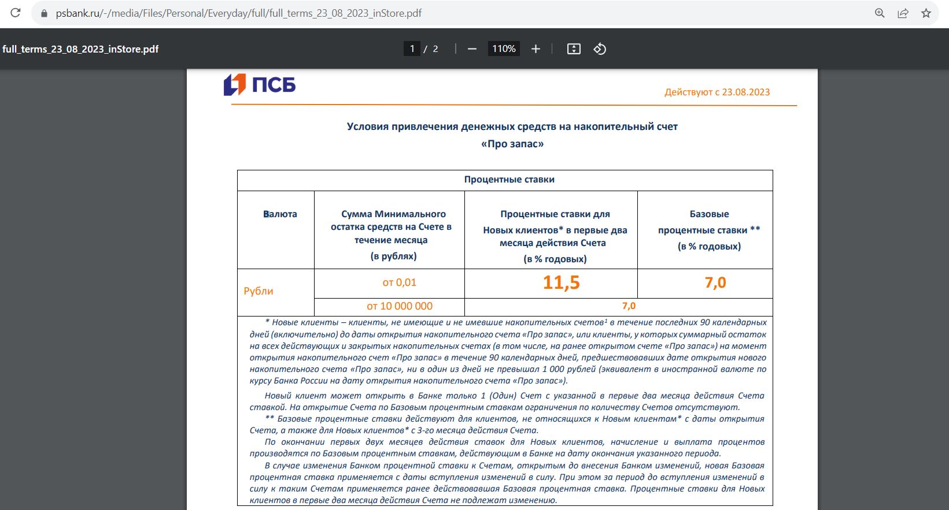Click the 'Процентные ставки' table header
The width and height of the screenshot is (949, 510).
pos(509,180)
